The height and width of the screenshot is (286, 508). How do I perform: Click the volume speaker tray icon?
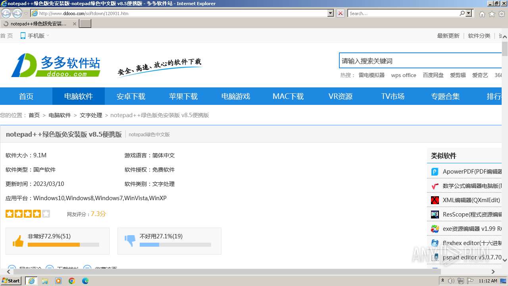(451, 281)
